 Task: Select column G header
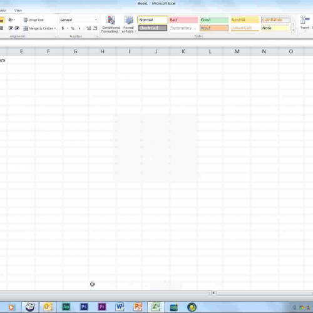75,51
